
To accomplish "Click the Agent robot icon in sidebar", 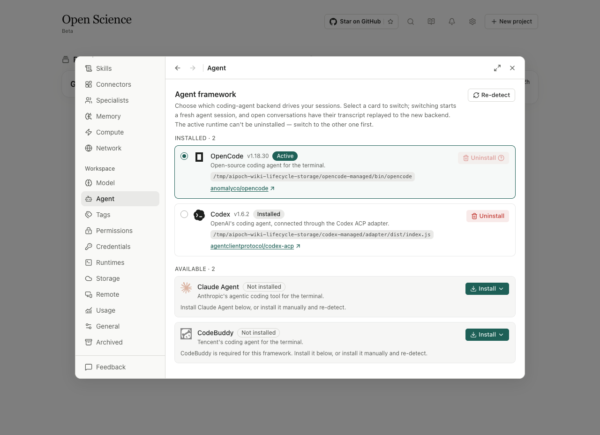I will [x=89, y=199].
